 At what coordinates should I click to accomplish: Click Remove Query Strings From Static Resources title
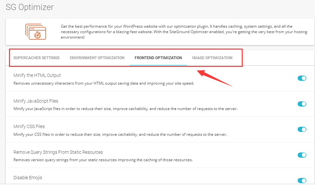click(x=58, y=152)
